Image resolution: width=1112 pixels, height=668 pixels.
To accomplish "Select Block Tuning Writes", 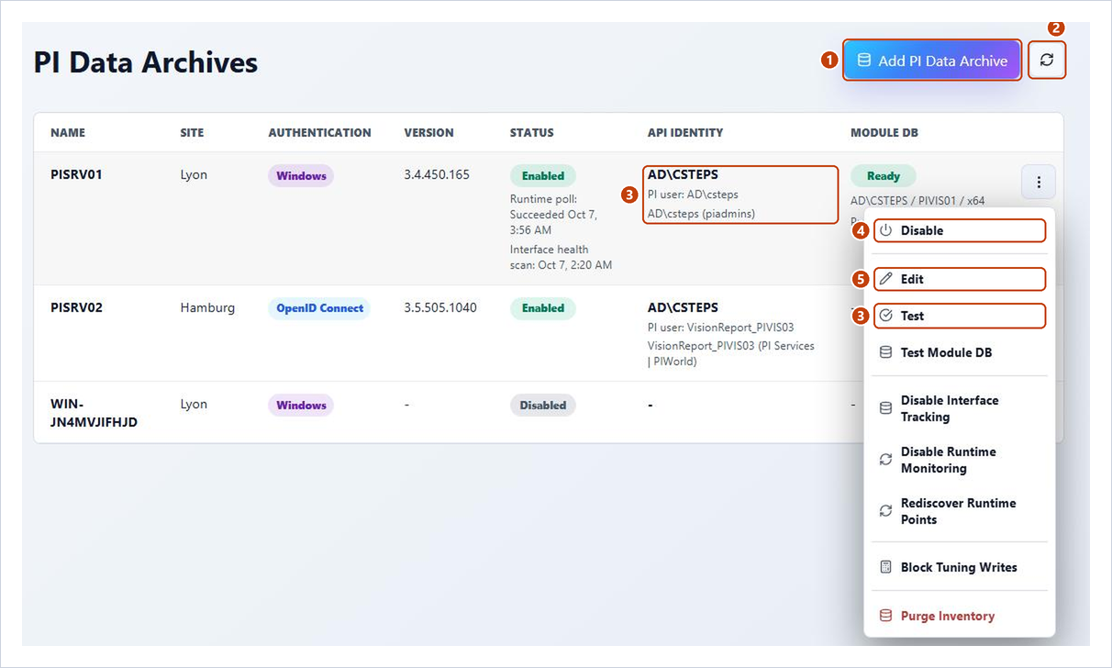I will tap(960, 567).
